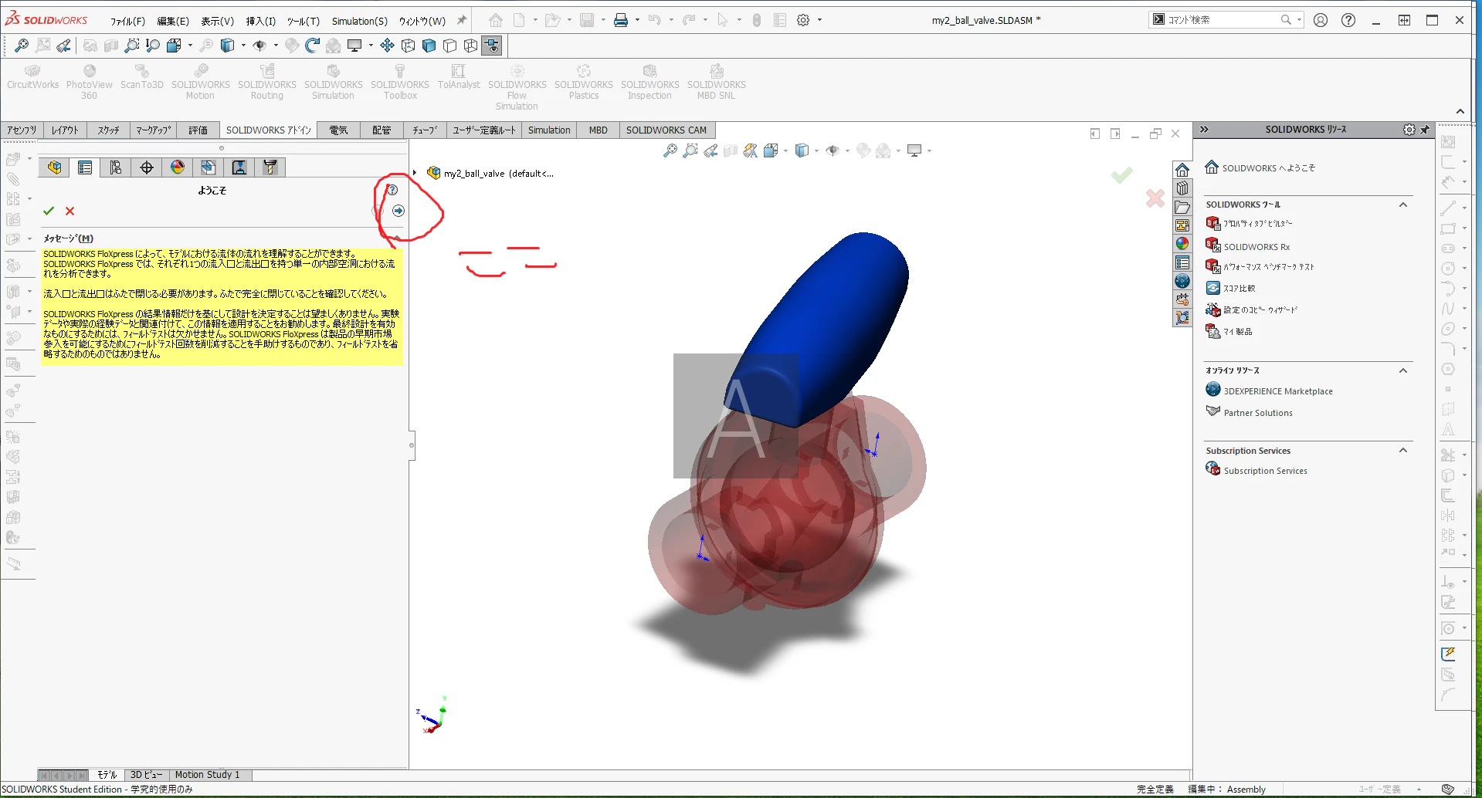Select the Wireframe display icon
The height and width of the screenshot is (798, 1482).
[x=470, y=46]
